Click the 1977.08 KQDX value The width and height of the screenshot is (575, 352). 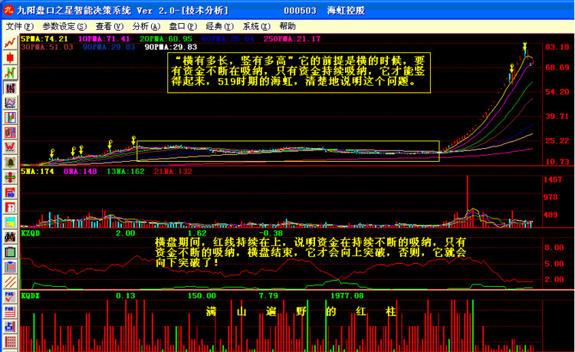pos(347,295)
